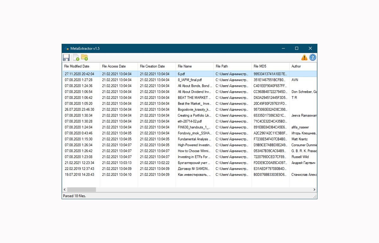Click access date 21.02.2021 13:04:10

(x=117, y=175)
